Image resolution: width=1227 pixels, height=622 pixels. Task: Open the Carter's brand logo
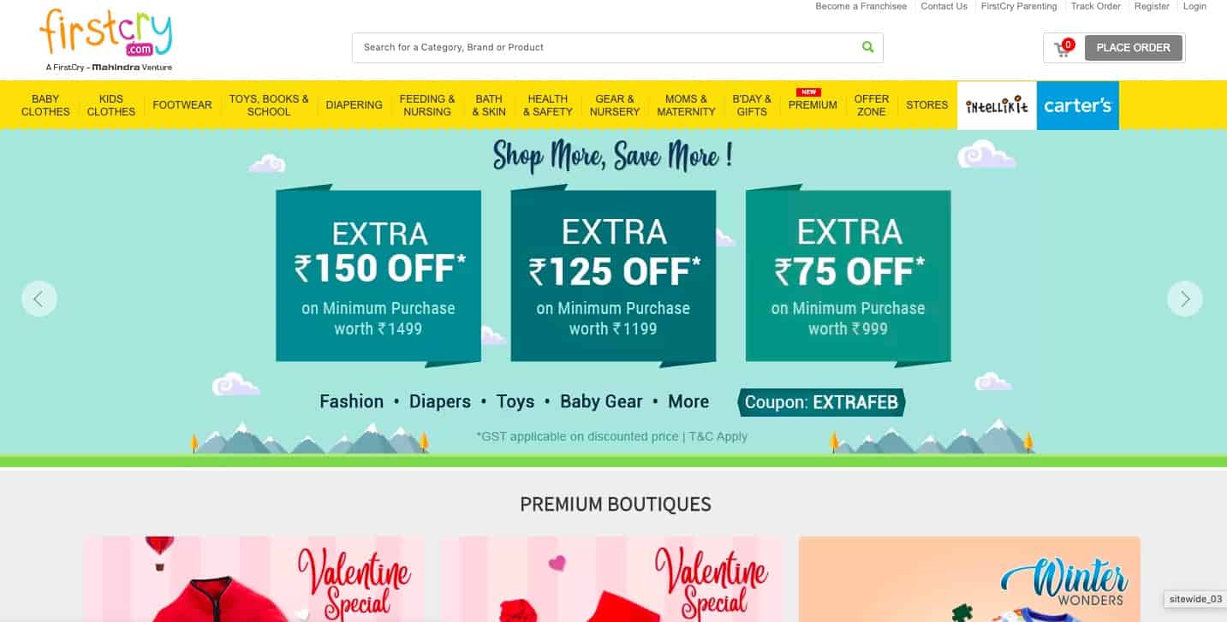tap(1077, 105)
